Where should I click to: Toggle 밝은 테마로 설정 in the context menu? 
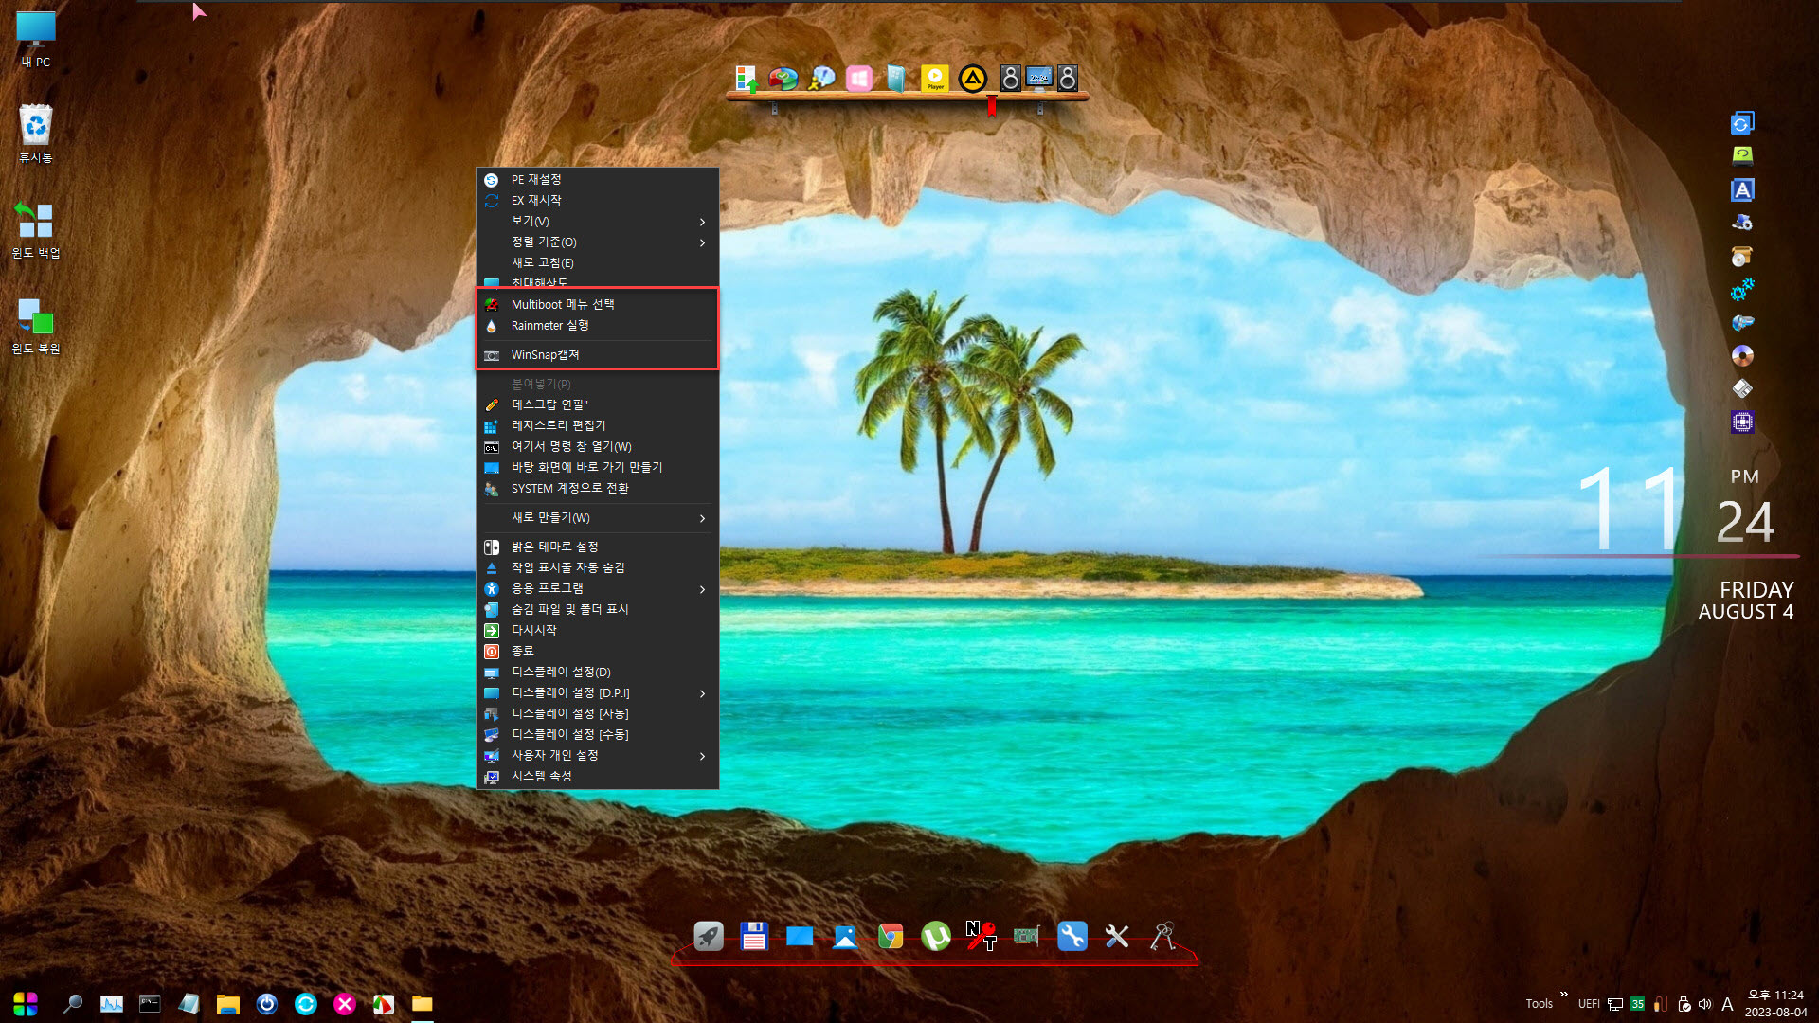597,547
